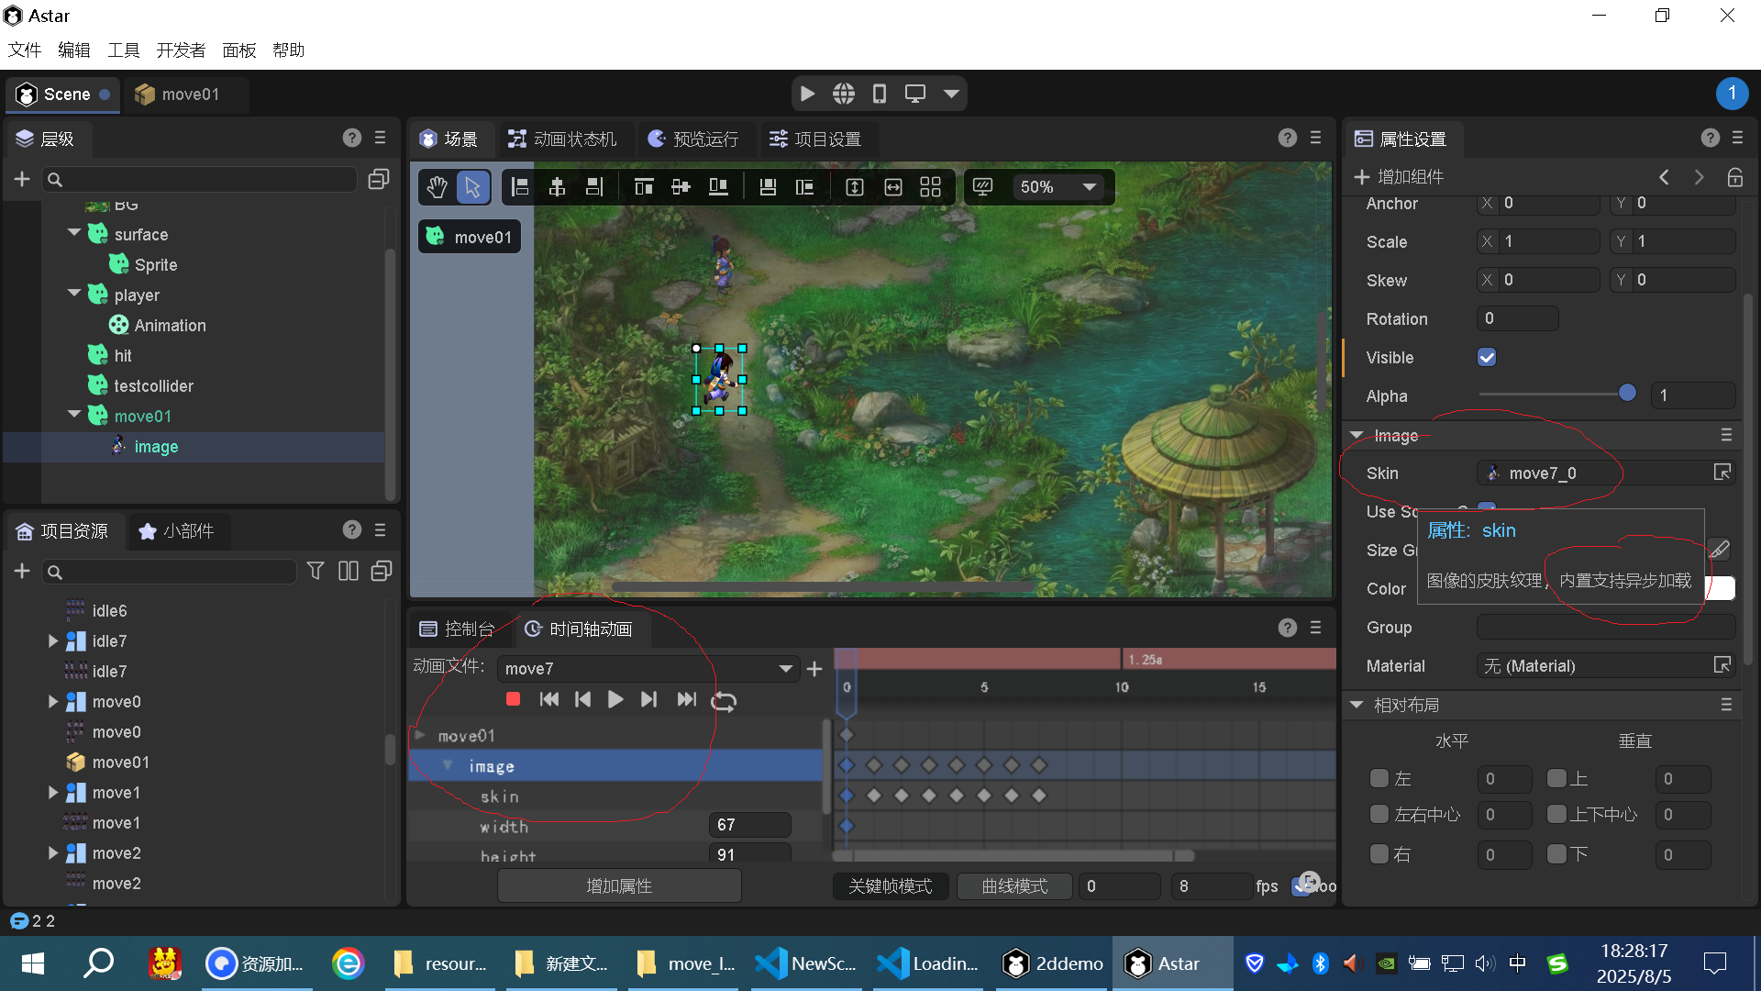Switch to the 预览运行 tab
Viewport: 1761px width, 991px height.
pyautogui.click(x=693, y=139)
